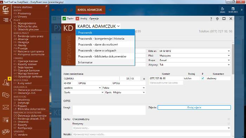Image resolution: width=246 pixels, height=138 pixels.
Task: Open the Aktywny dropdown
Action: tap(229, 64)
